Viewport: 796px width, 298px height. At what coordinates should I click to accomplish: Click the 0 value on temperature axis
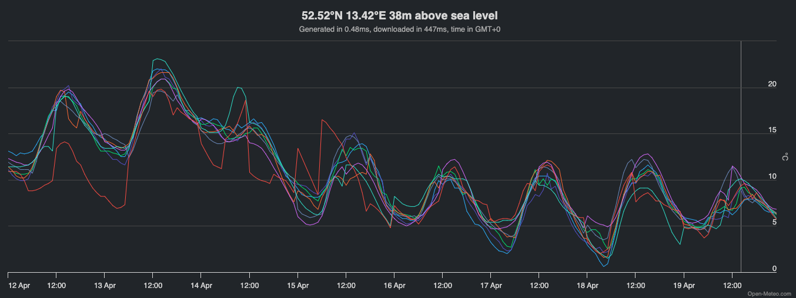[774, 269]
